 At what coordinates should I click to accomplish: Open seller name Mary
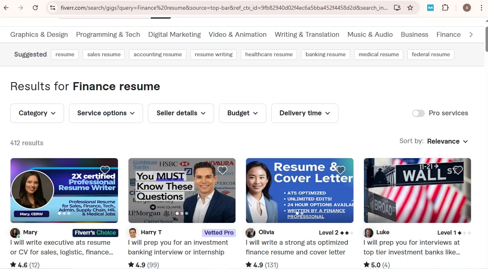[30, 232]
